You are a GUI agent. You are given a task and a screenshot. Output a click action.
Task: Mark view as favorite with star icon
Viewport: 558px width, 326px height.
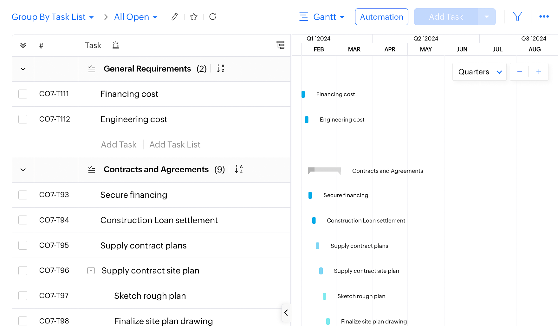click(194, 17)
